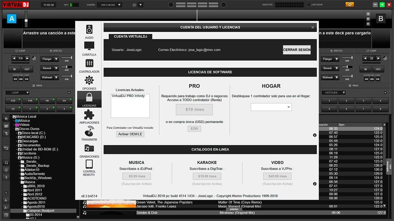Click the deck A badge
Image resolution: width=394 pixels, height=221 pixels.
(12, 19)
